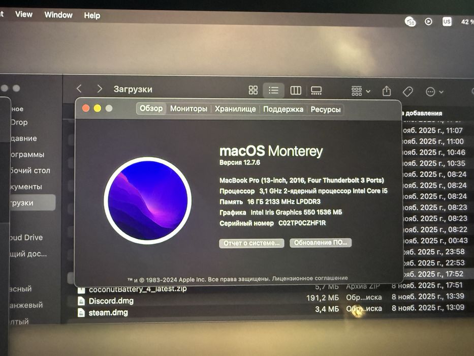This screenshot has width=474, height=356.
Task: Click the date row ending 11:07
Action: pos(433,131)
